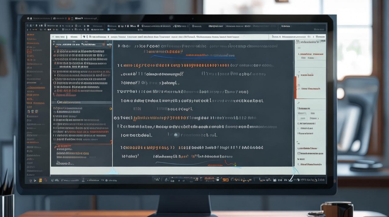Click the round icon heading the right sidebar
Image resolution: width=389 pixels, height=217 pixels.
click(x=298, y=42)
